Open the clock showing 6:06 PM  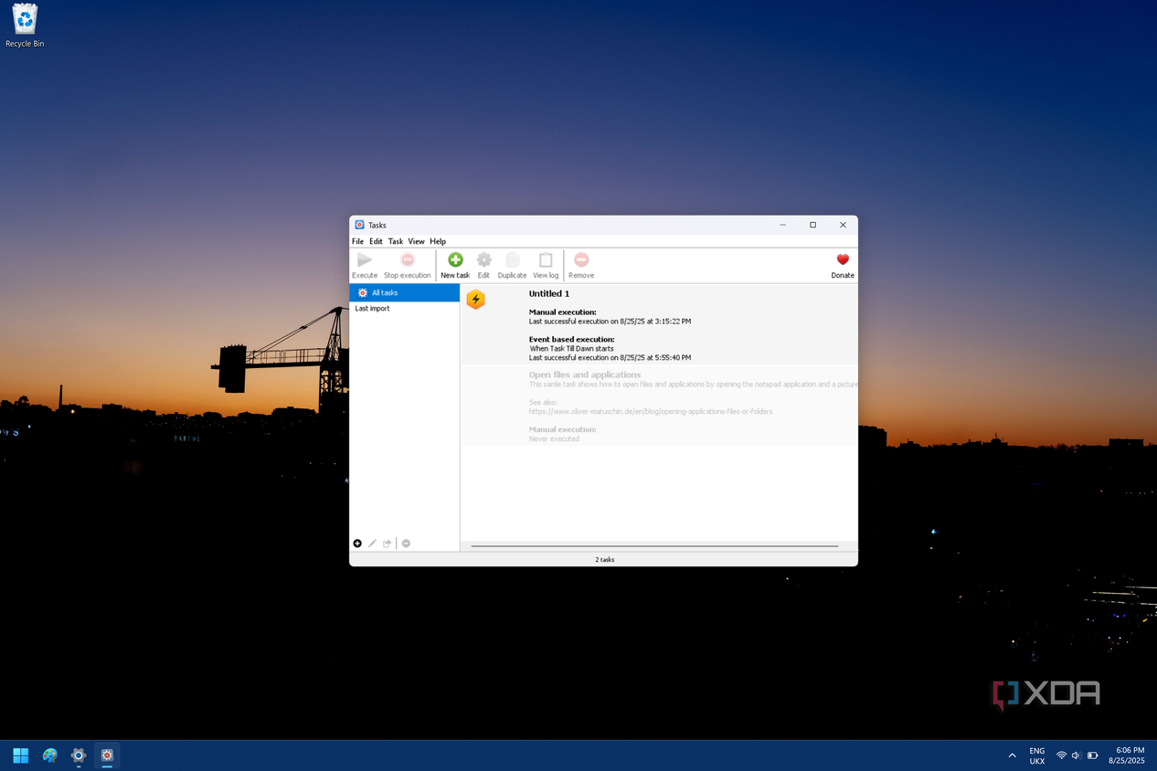point(1127,755)
